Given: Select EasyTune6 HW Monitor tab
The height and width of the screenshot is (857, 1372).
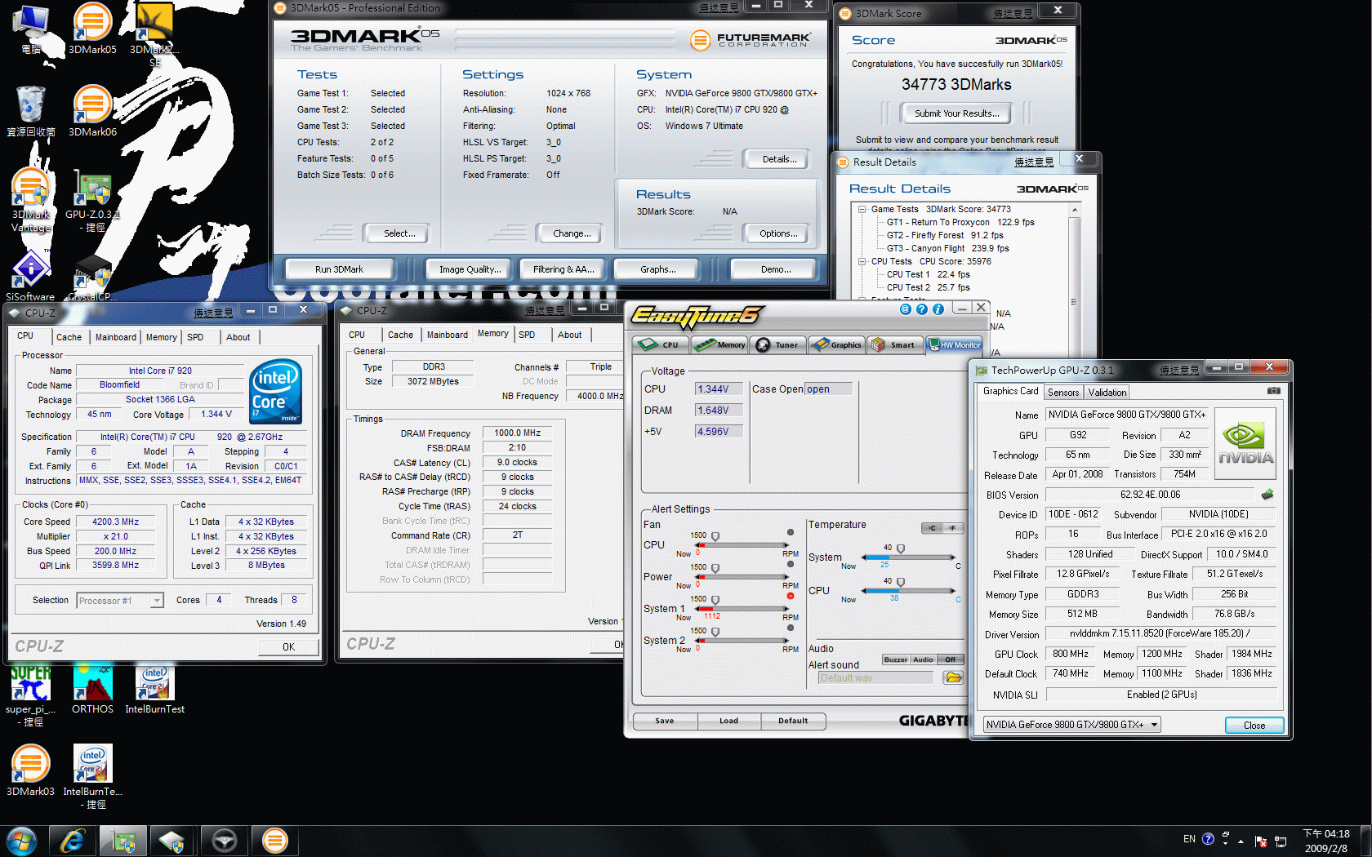Looking at the screenshot, I should click(x=954, y=344).
